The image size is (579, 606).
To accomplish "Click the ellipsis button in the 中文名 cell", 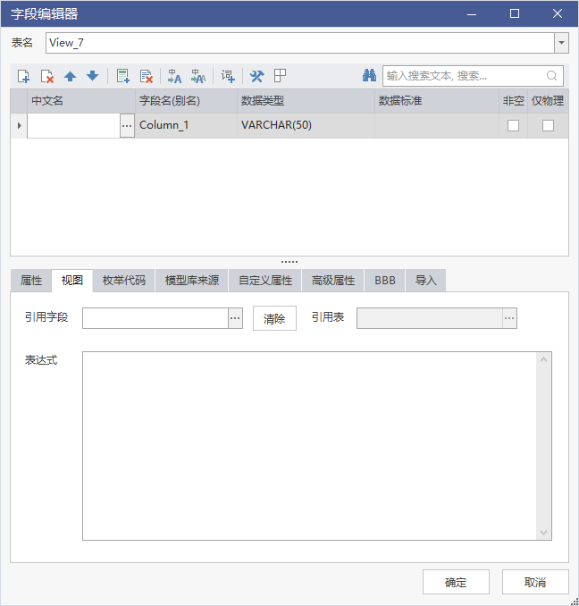I will coord(127,126).
